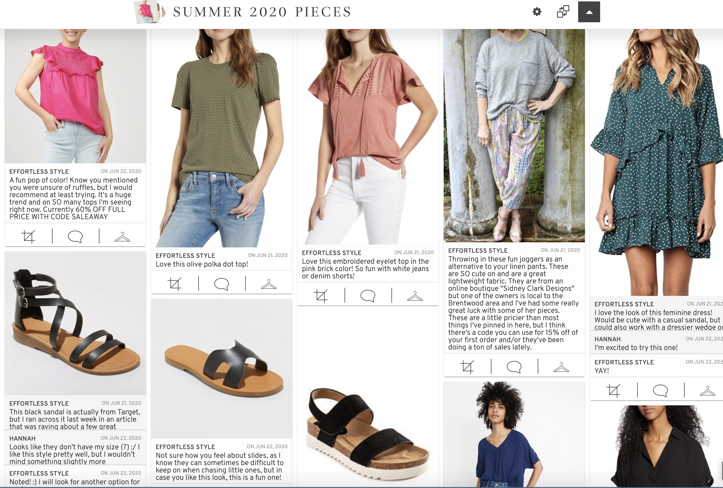Open the green polka dot dress image
Screen dimensions: 723x488
(x=656, y=162)
